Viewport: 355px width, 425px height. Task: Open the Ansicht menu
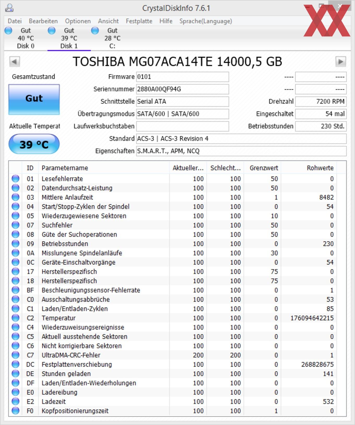click(108, 21)
